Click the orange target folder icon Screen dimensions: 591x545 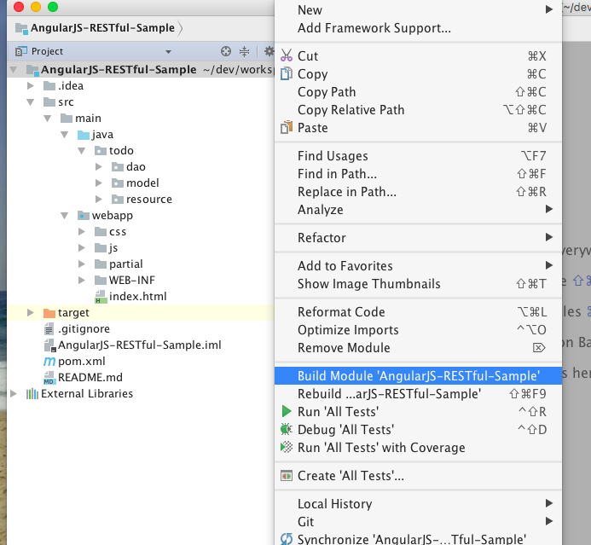(49, 313)
